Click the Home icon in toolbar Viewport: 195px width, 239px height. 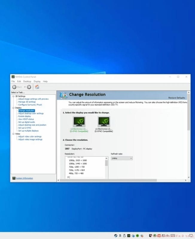pyautogui.click(x=37, y=87)
